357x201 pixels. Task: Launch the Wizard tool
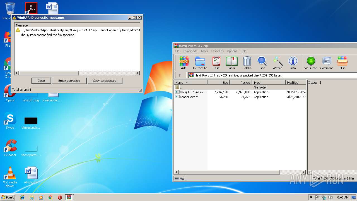[x=278, y=63]
